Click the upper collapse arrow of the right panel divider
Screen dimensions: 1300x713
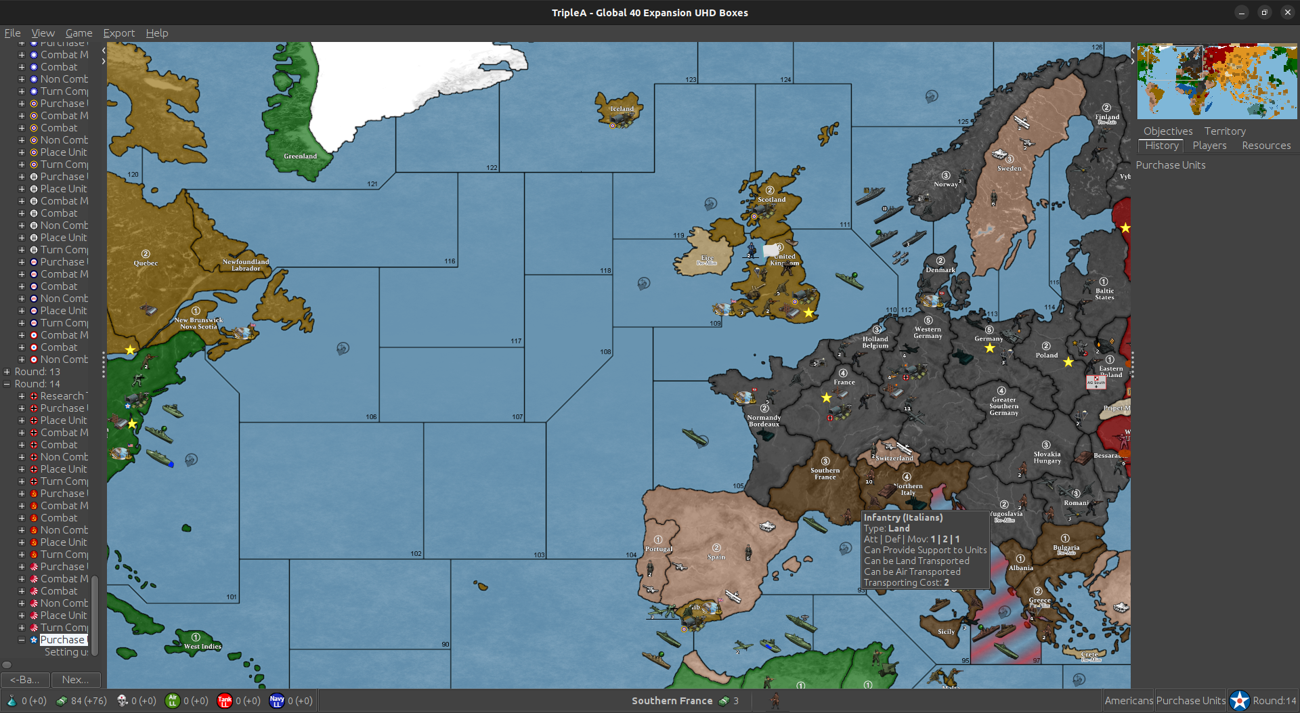tap(1133, 50)
